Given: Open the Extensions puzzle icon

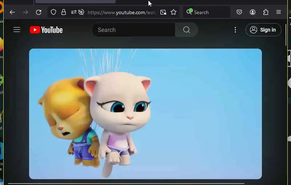Looking at the screenshot, I should (266, 12).
